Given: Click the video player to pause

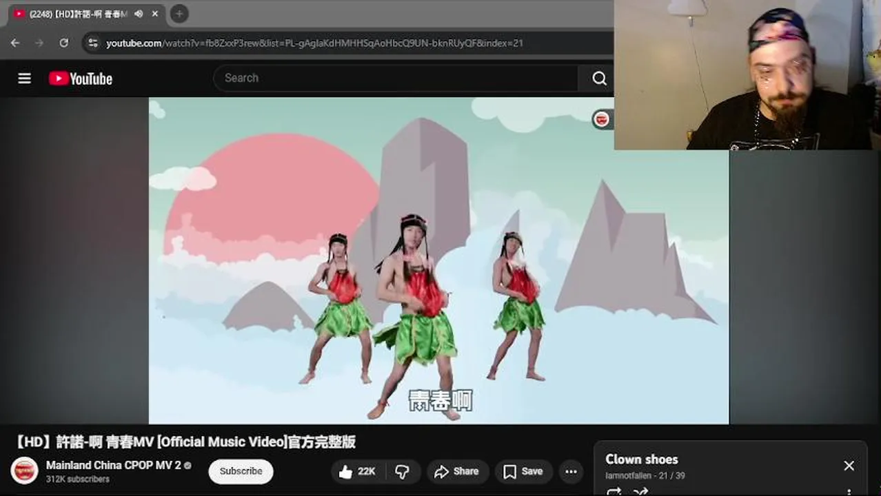Looking at the screenshot, I should click(438, 260).
